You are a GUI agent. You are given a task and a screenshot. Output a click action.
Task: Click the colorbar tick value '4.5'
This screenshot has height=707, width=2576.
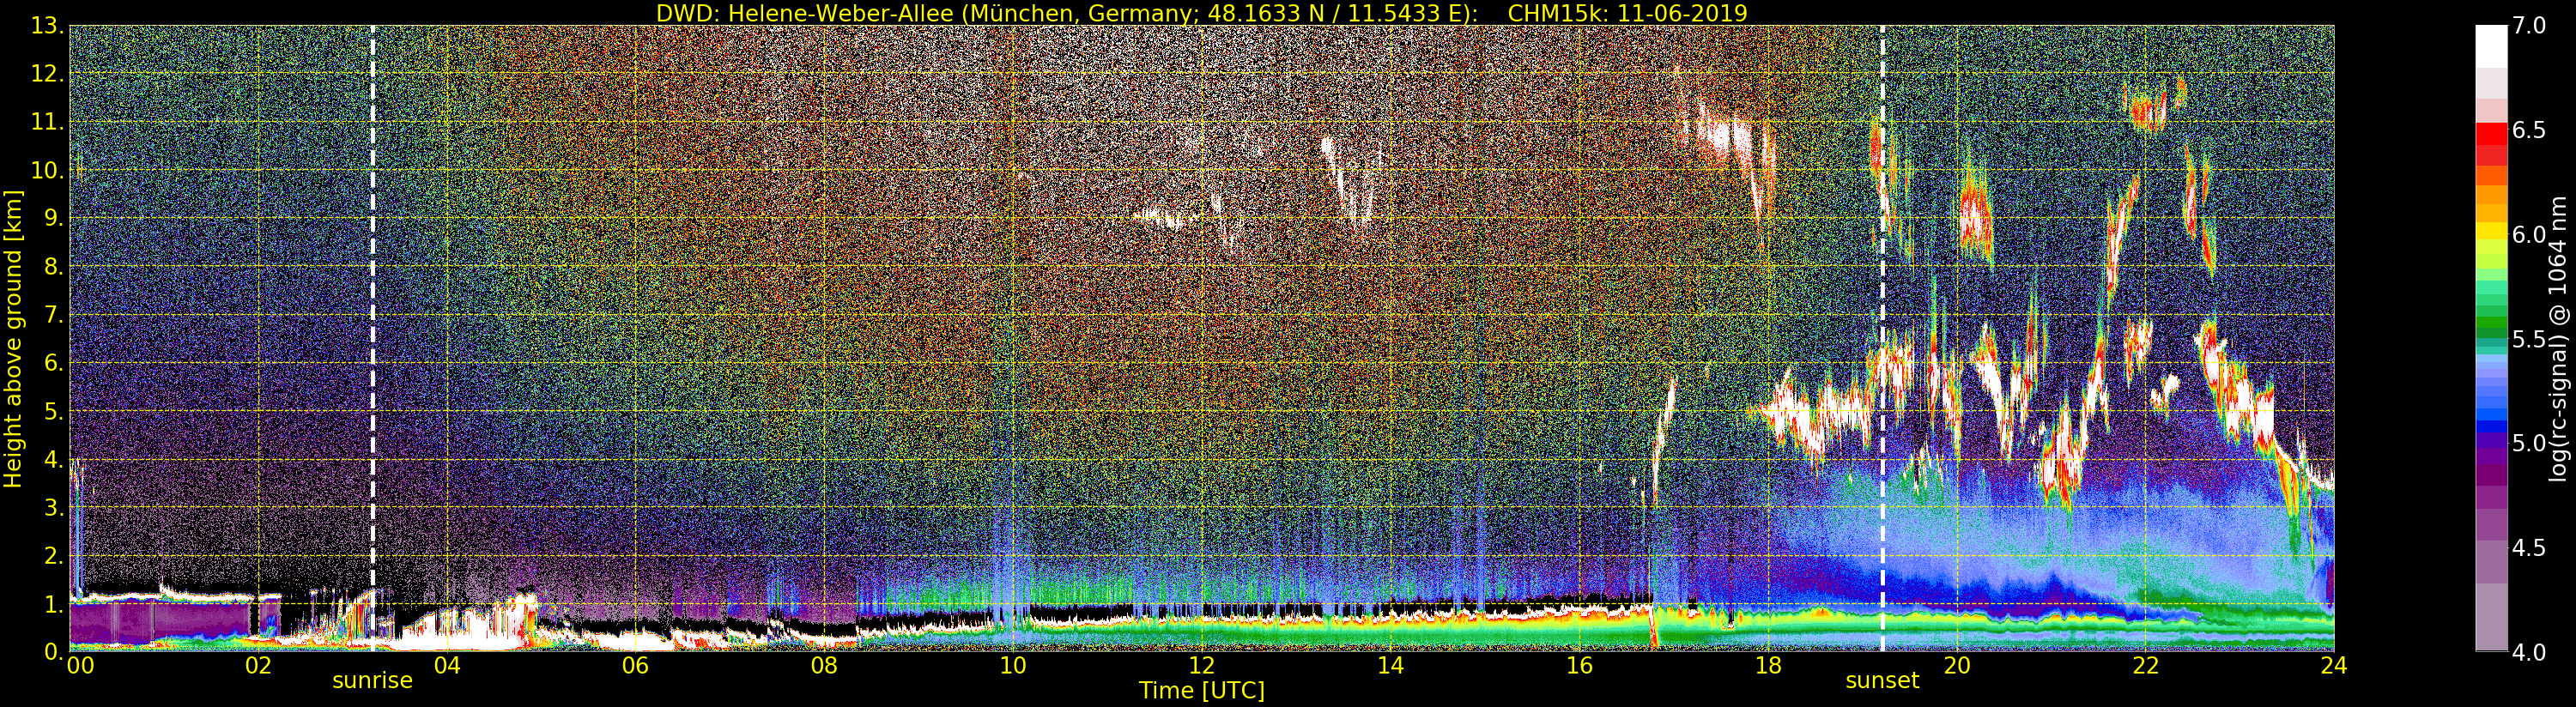(x=2529, y=548)
